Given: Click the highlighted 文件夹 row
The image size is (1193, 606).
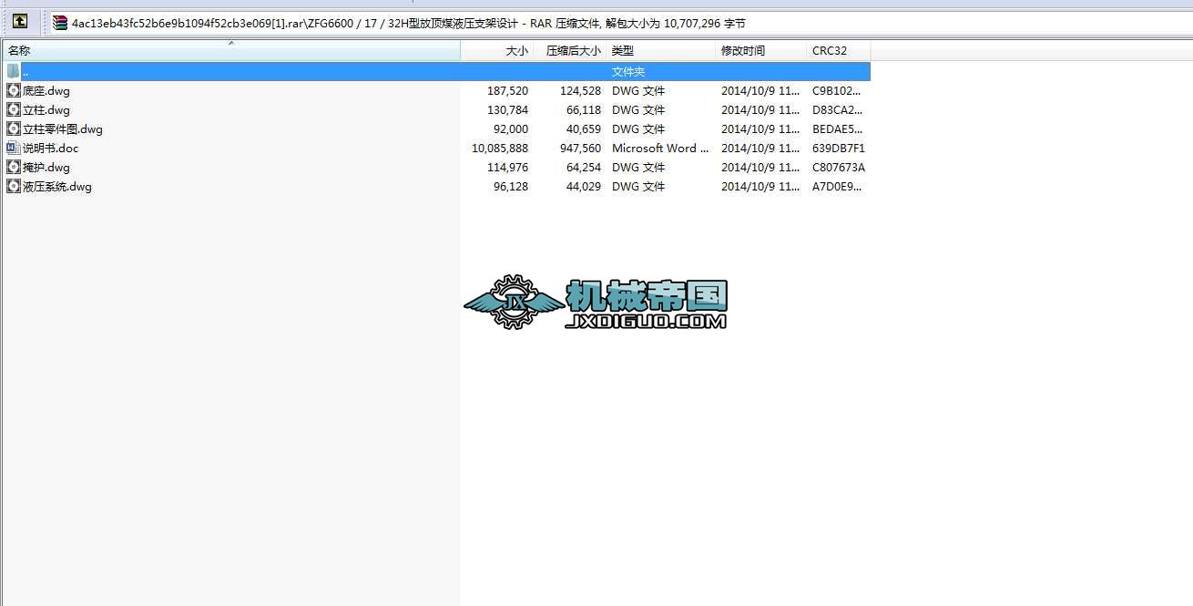Looking at the screenshot, I should click(x=627, y=71).
